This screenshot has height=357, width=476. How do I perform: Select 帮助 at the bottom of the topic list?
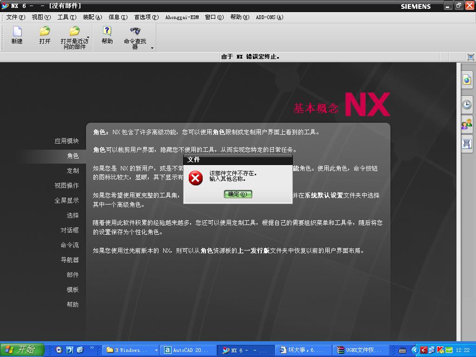(73, 304)
